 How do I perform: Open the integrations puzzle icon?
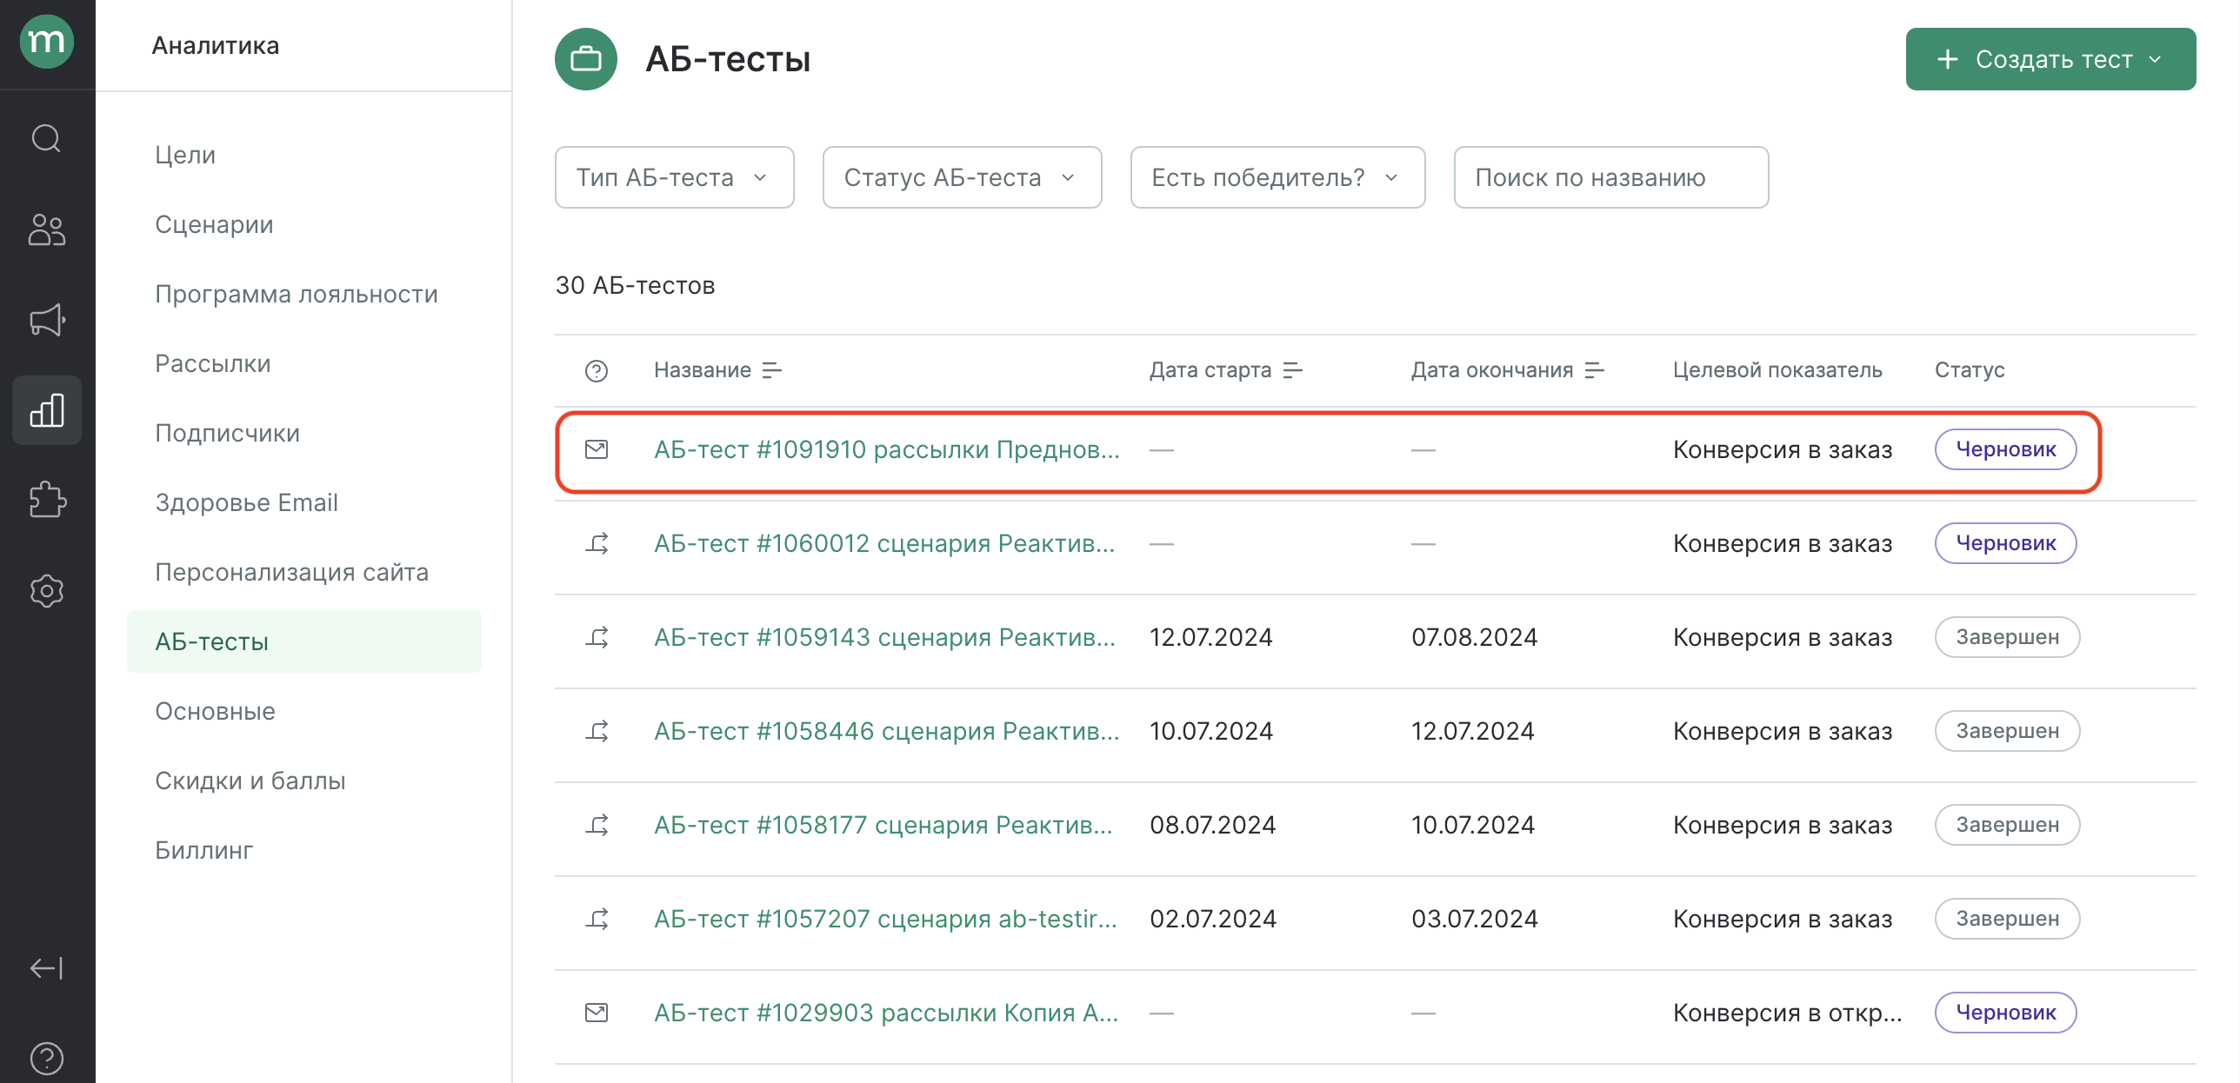pos(47,500)
